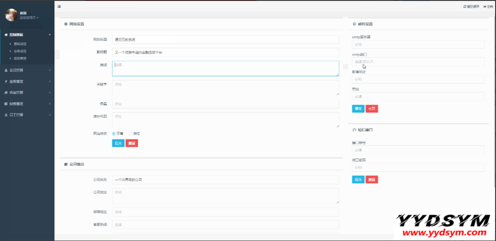Select the 正常 website status radio button
Screen dimensions: 496x241
114,134
